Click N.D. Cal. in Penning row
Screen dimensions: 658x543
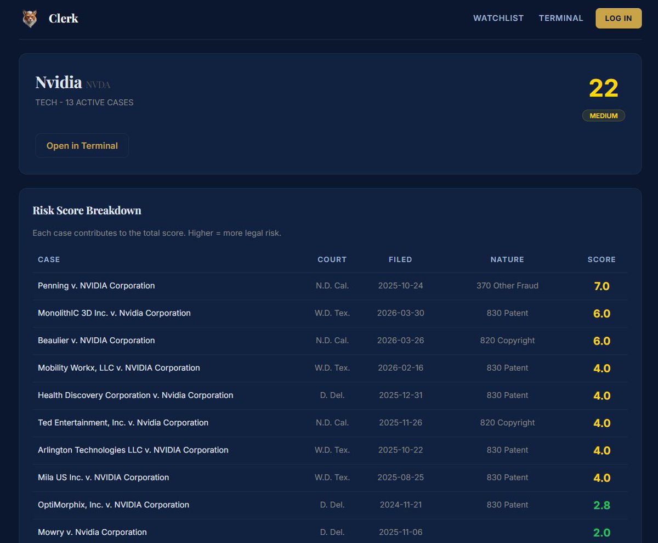point(332,286)
